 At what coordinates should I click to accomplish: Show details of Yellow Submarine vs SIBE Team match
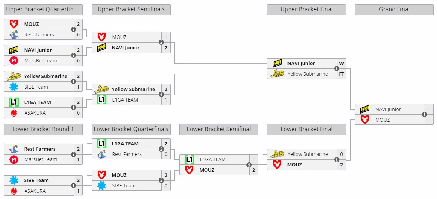point(73,82)
